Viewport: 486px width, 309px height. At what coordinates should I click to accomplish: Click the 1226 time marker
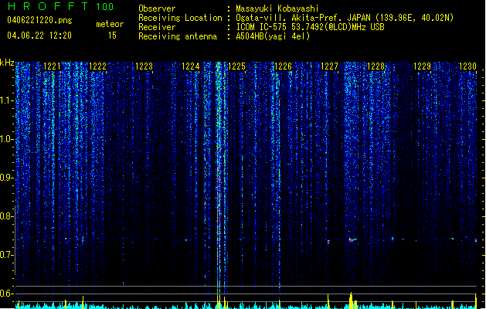(x=283, y=66)
